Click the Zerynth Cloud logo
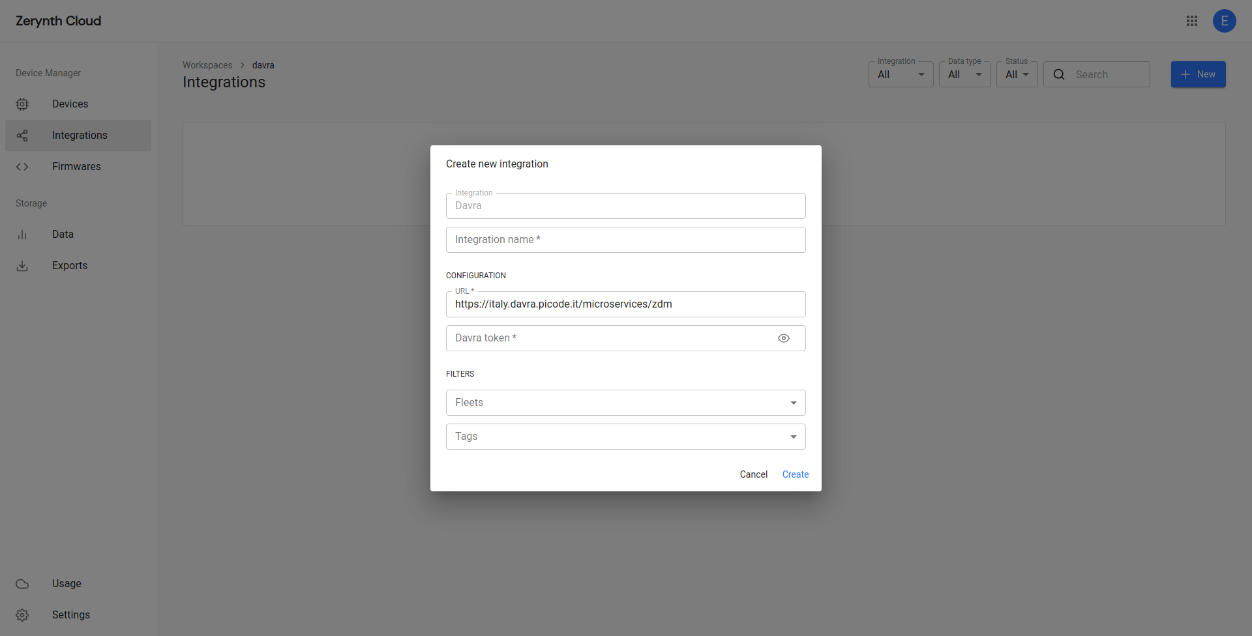1252x636 pixels. pyautogui.click(x=59, y=21)
